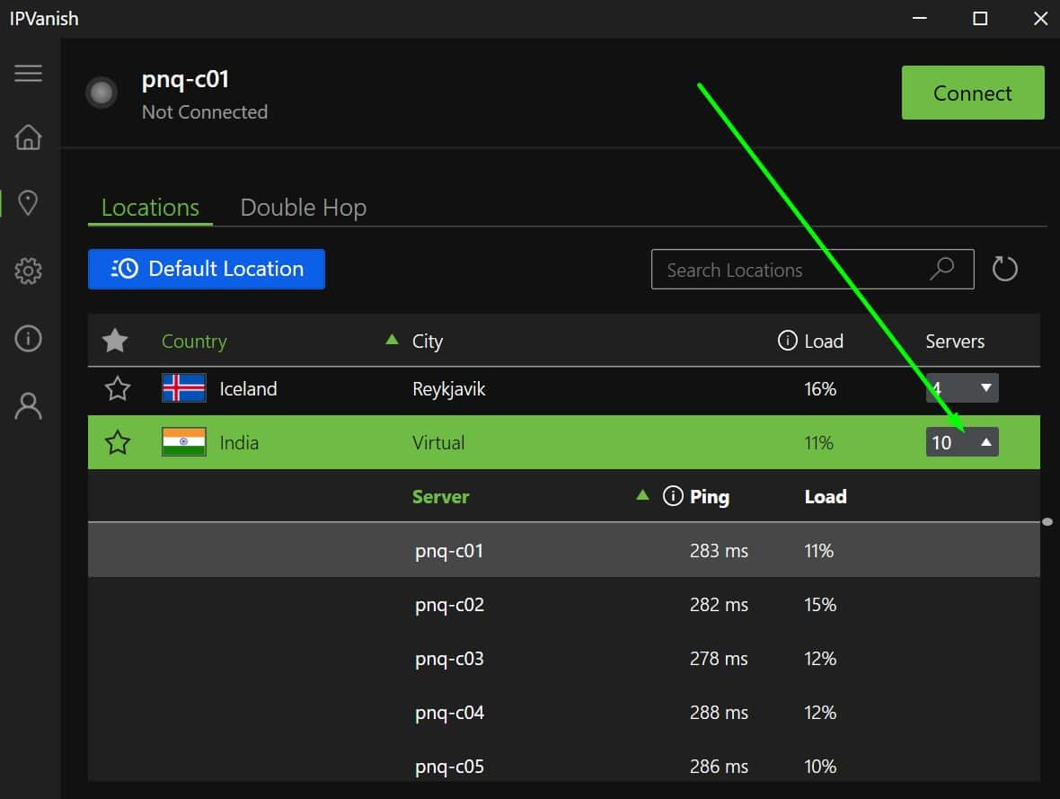Select the India country name
Image resolution: width=1060 pixels, height=799 pixels.
239,442
